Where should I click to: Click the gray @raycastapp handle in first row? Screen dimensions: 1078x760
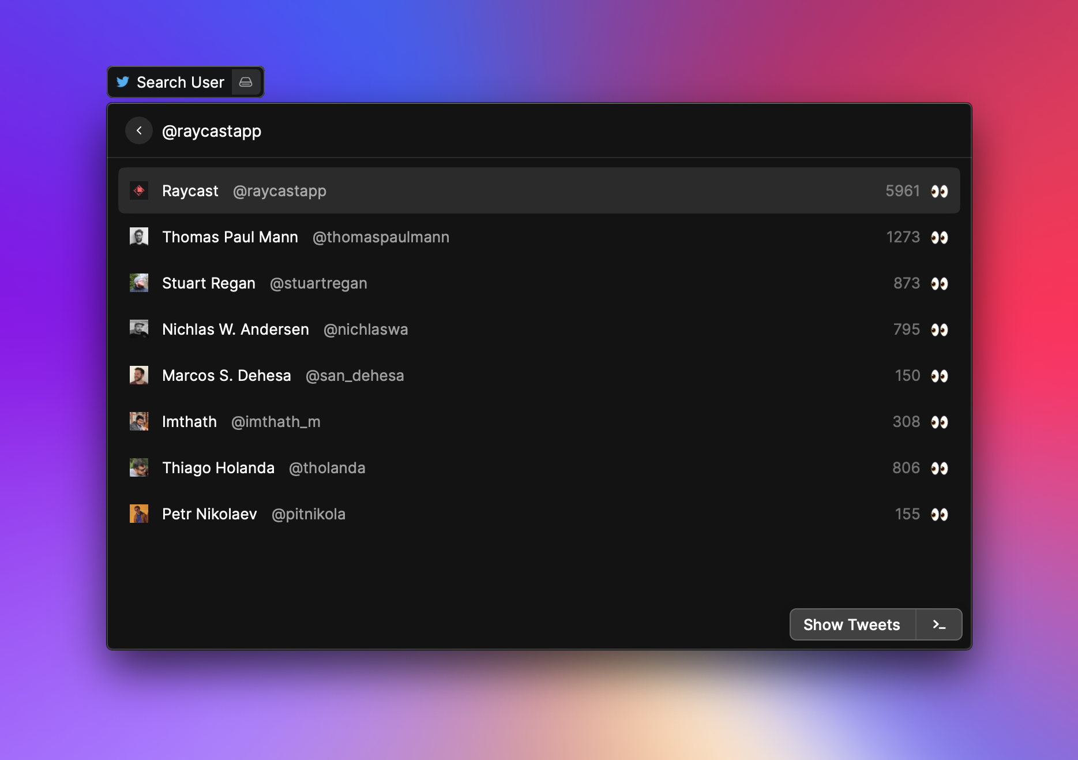280,191
